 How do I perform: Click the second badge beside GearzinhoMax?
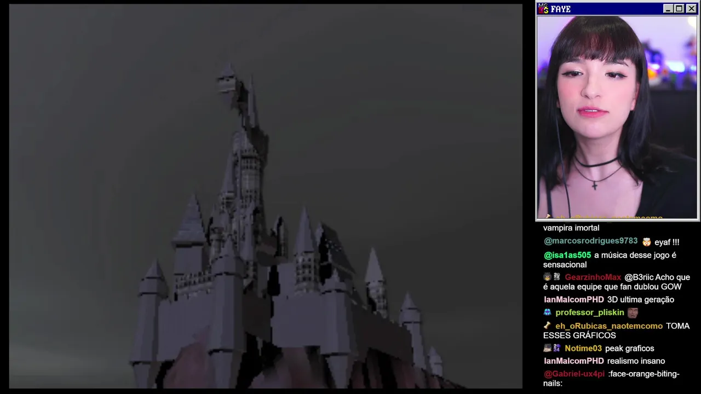coord(556,277)
